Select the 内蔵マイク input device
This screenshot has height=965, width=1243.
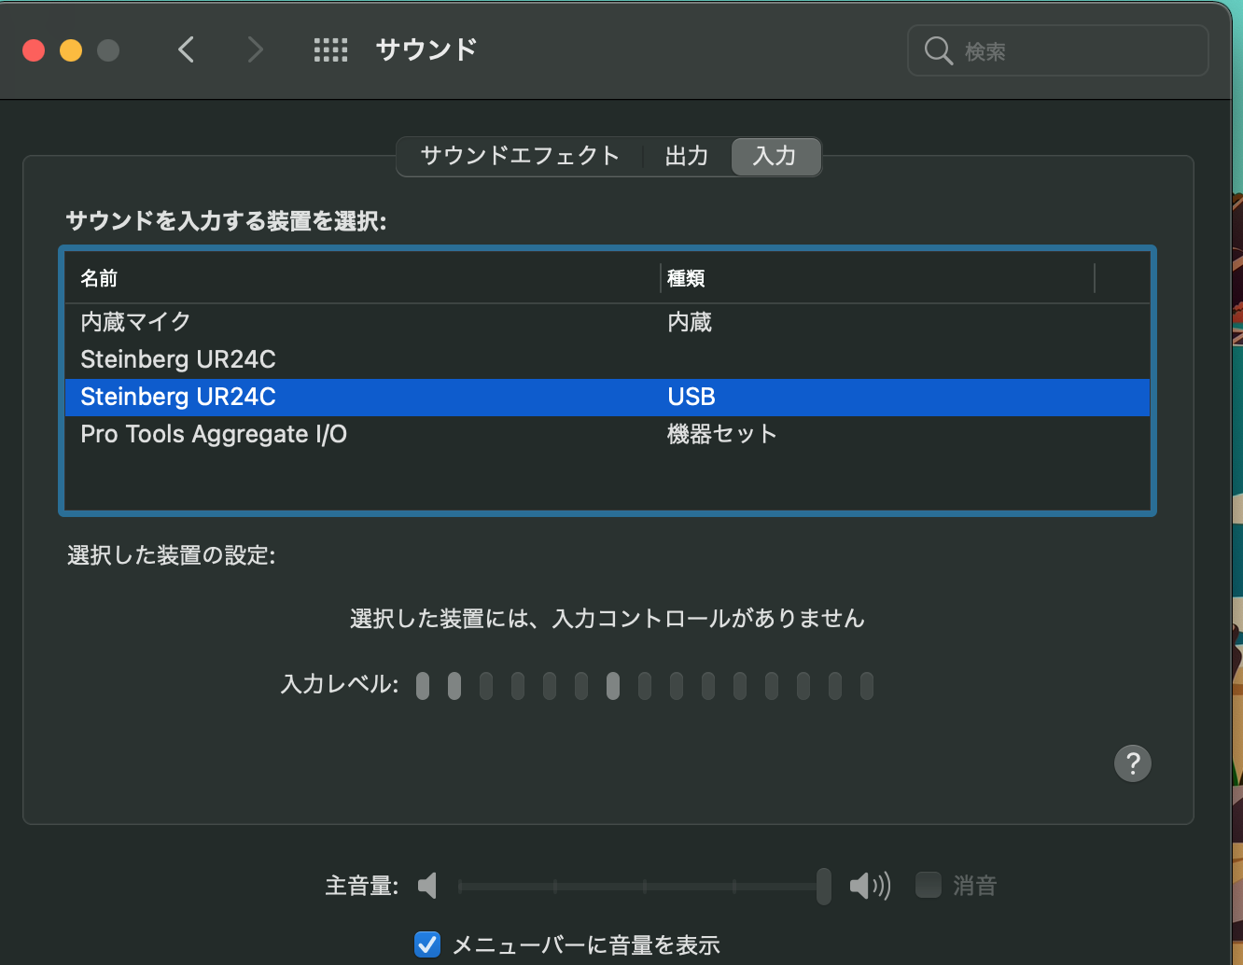tap(608, 322)
